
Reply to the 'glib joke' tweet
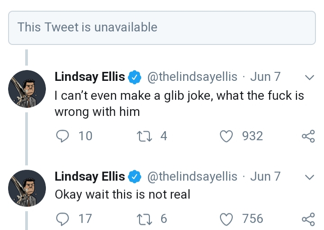click(x=63, y=136)
